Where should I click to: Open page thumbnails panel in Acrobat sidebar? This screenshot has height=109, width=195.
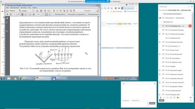(x=7, y=18)
